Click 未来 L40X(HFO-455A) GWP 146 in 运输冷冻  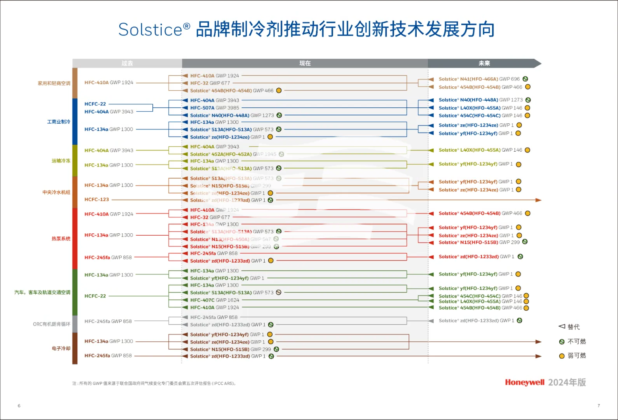point(480,150)
